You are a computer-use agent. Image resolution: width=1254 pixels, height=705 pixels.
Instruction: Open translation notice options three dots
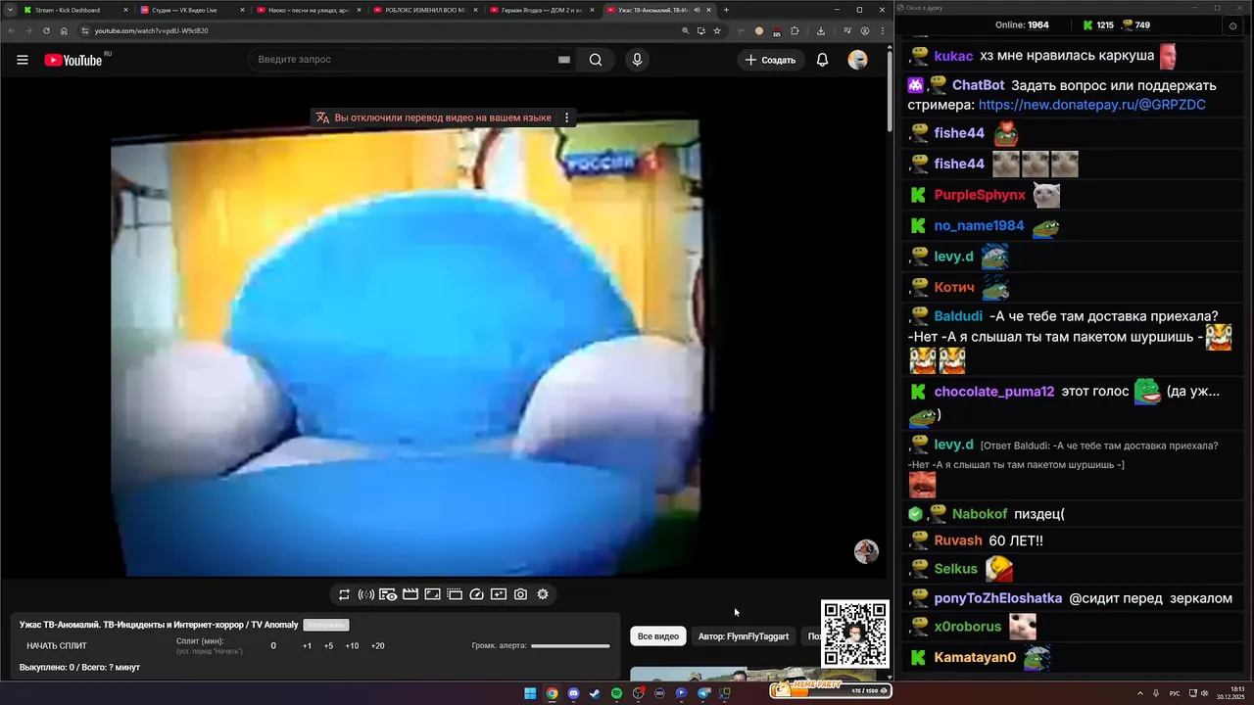click(x=566, y=117)
